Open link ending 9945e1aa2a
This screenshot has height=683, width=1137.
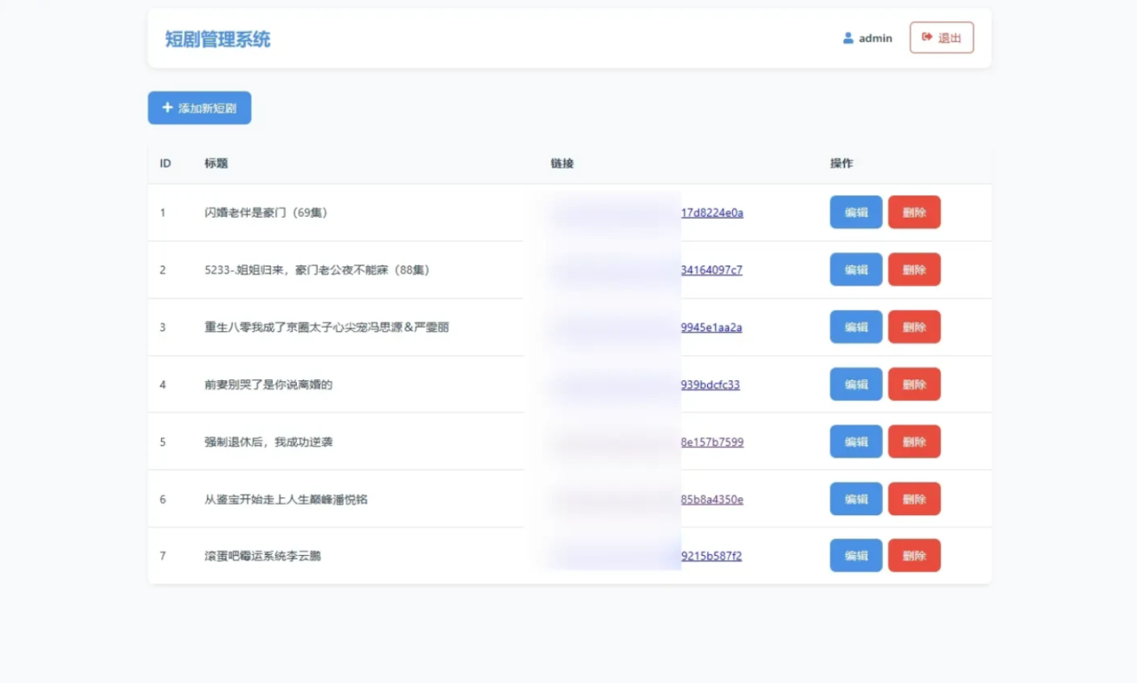[x=712, y=328]
